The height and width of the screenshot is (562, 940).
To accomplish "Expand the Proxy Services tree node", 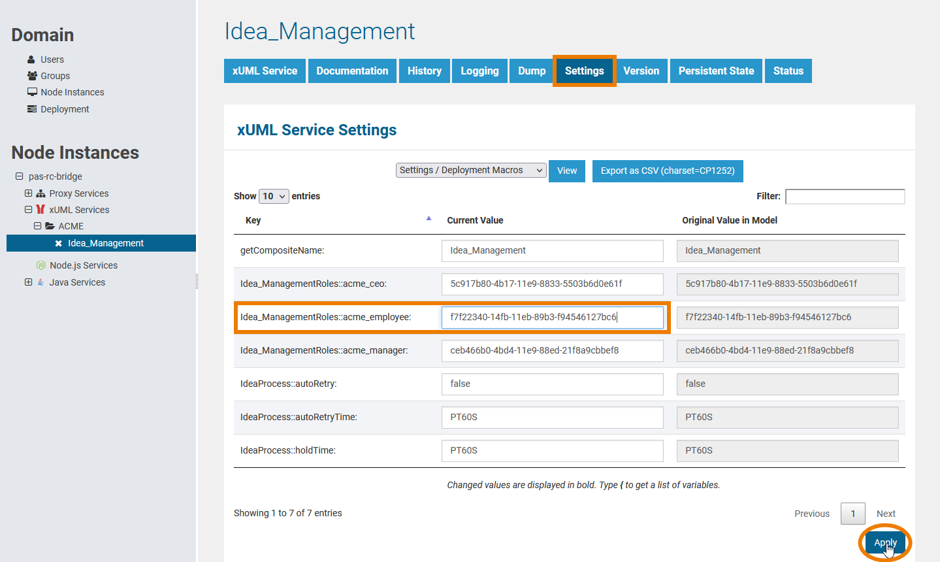I will pyautogui.click(x=28, y=193).
